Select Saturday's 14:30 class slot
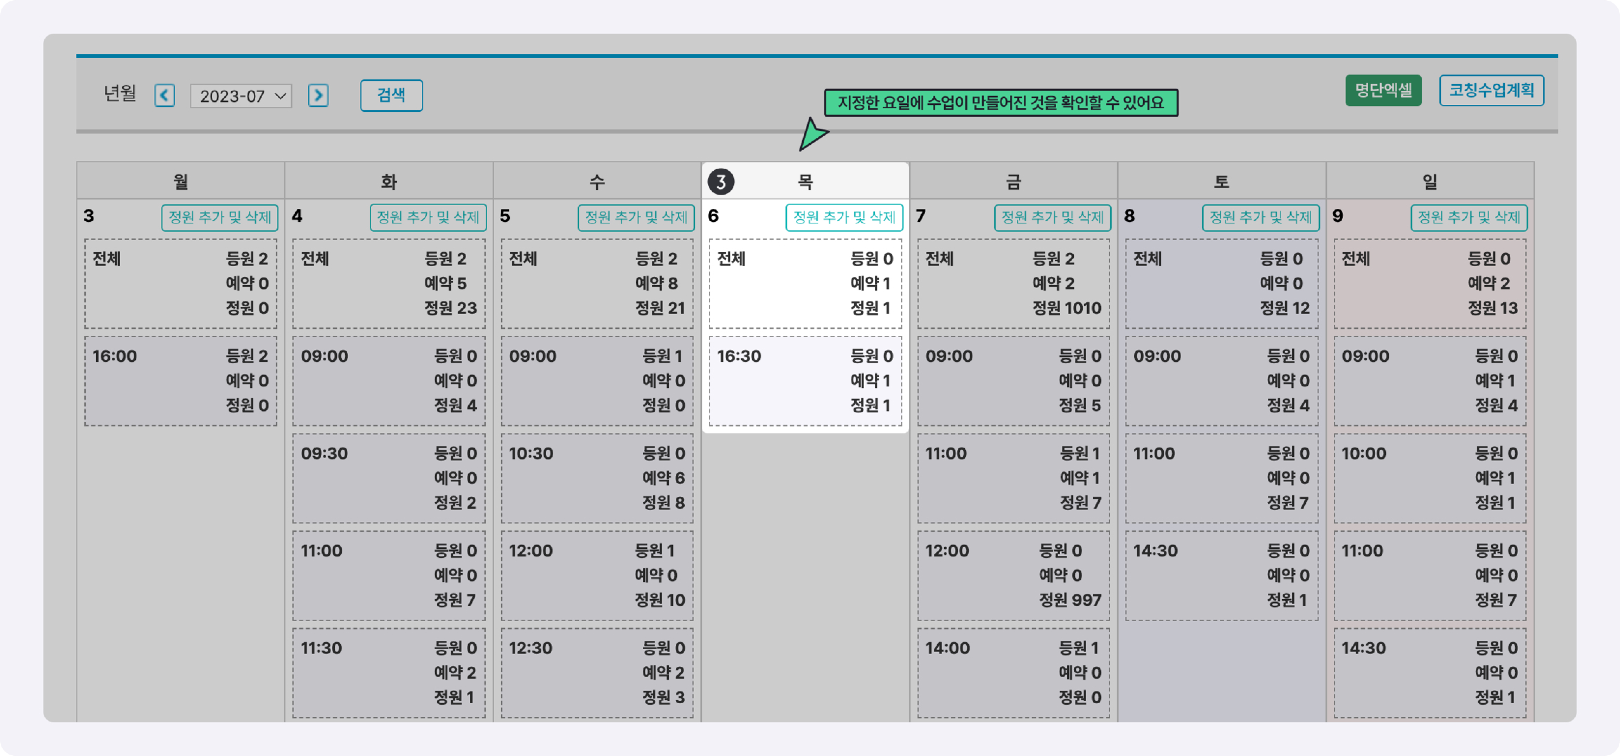This screenshot has height=756, width=1620. (x=1221, y=576)
